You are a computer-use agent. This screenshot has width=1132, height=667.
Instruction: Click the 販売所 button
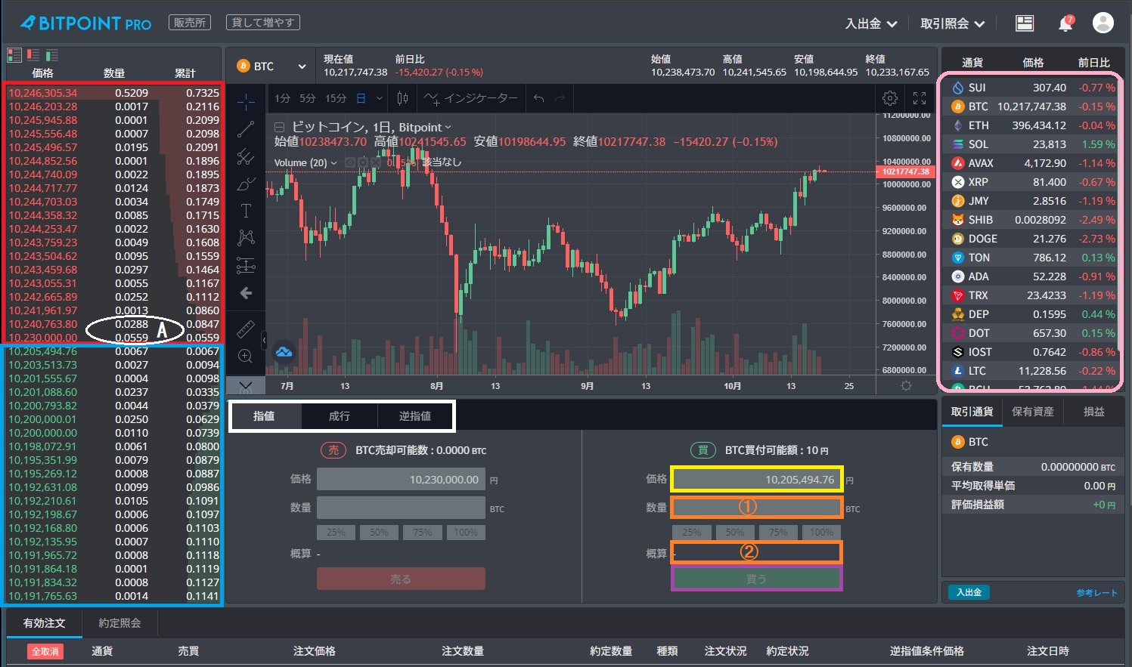click(x=190, y=23)
